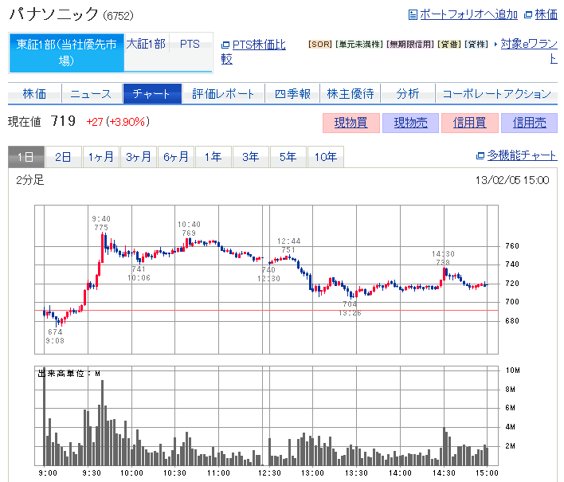Open 株主優待 tab

click(x=351, y=94)
